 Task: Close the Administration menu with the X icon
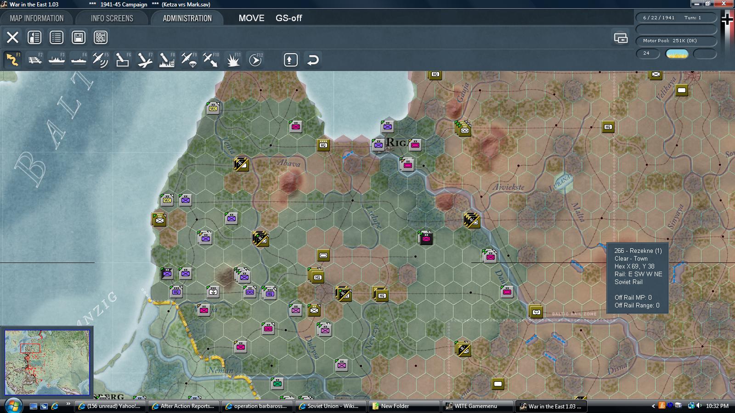click(x=12, y=37)
